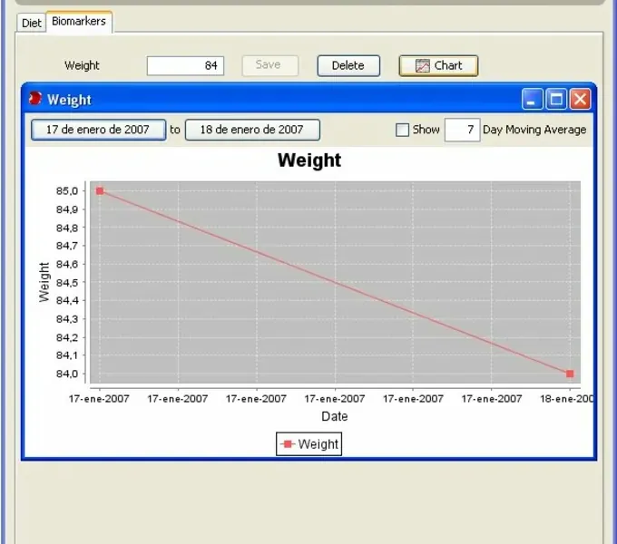
Task: Select the Biomarkers tab
Action: click(x=79, y=21)
